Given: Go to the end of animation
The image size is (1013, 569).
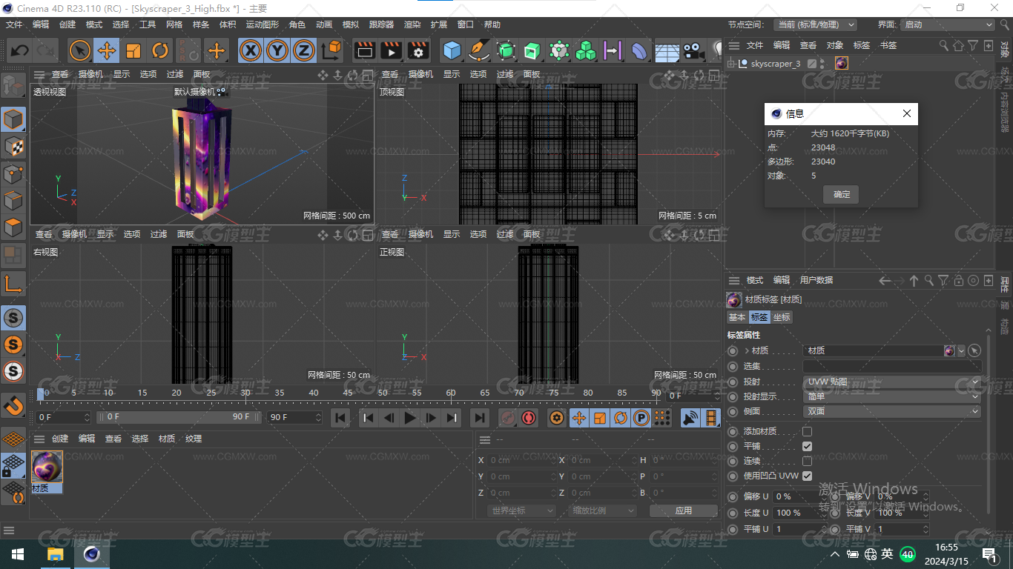Looking at the screenshot, I should click(480, 418).
